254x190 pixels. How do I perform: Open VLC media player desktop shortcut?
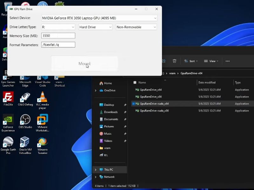click(x=43, y=100)
